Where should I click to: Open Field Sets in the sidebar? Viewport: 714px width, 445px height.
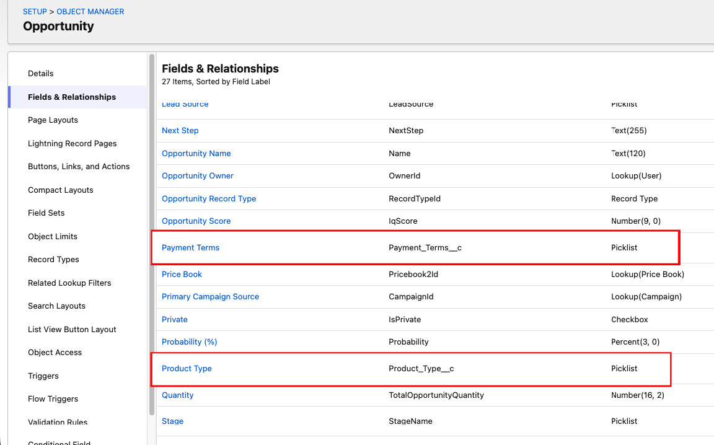coord(46,213)
